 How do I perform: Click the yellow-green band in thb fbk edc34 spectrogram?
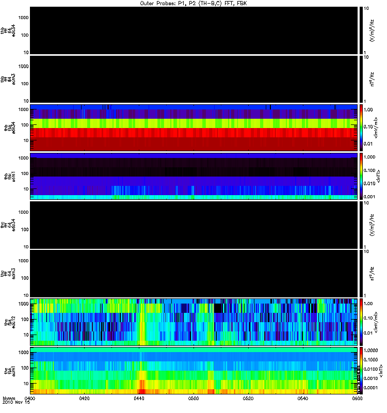[x=193, y=123]
